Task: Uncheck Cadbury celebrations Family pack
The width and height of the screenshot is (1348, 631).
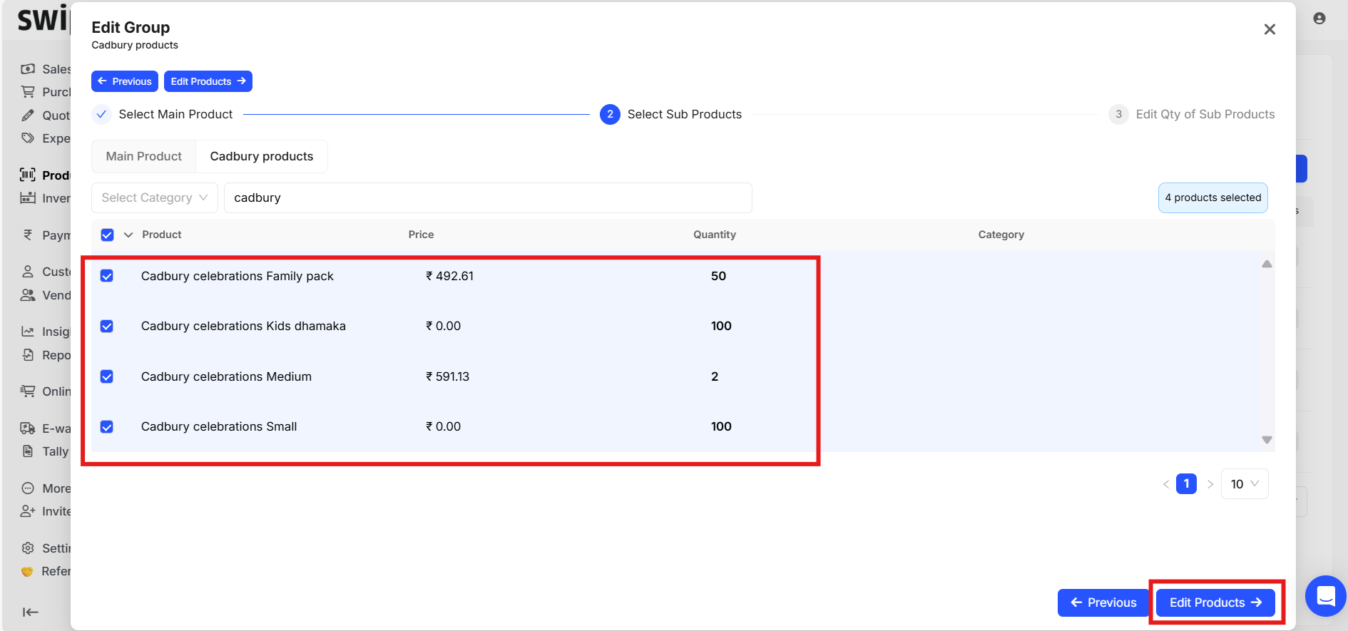Action: click(x=107, y=276)
